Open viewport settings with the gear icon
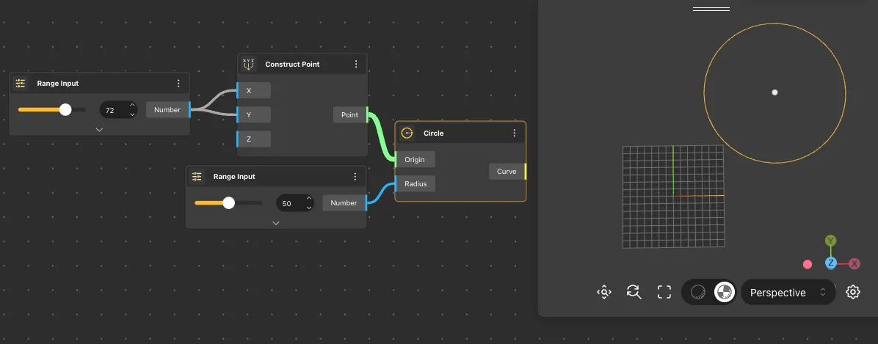 tap(852, 292)
